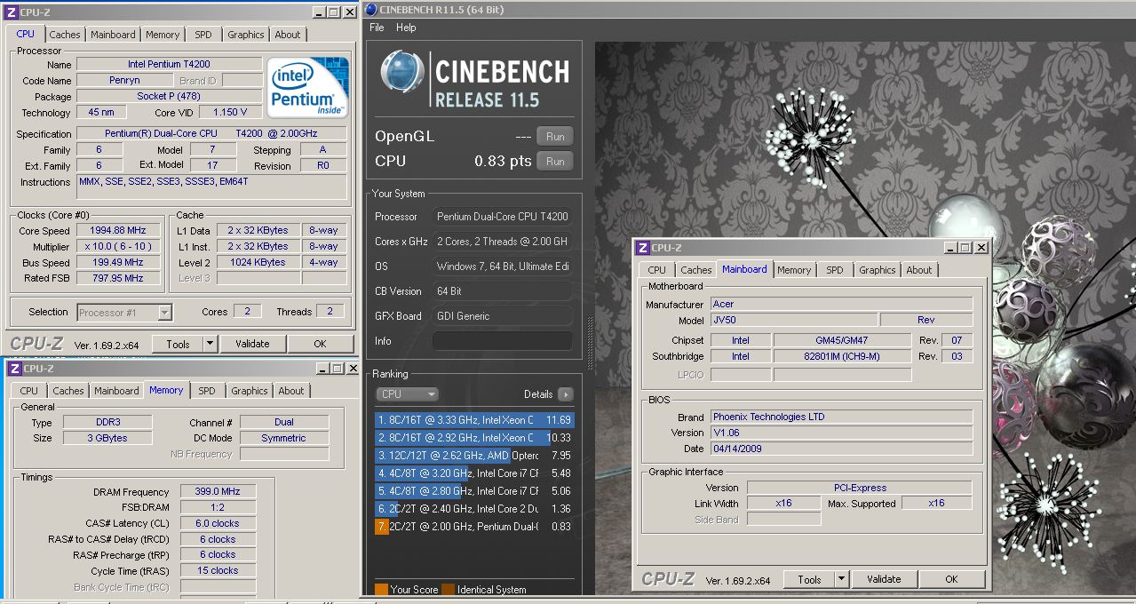Open About tab in CPU window

pos(288,35)
